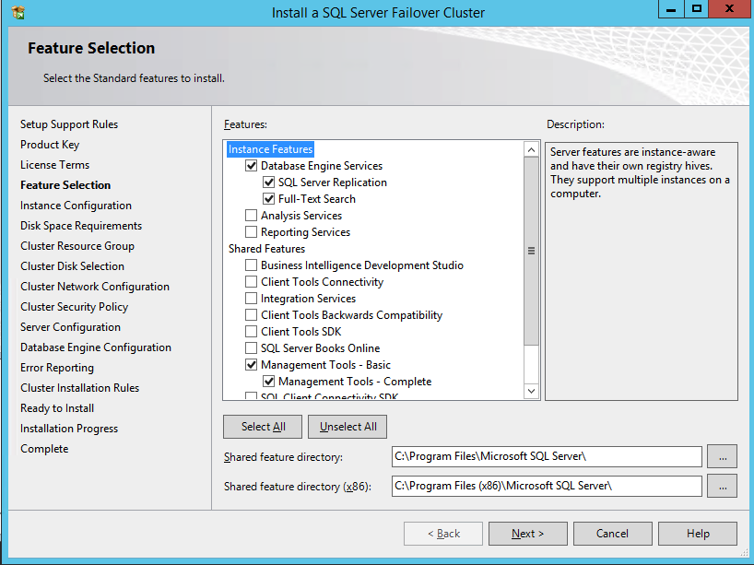
Task: Proceed with the Next button
Action: coord(527,534)
